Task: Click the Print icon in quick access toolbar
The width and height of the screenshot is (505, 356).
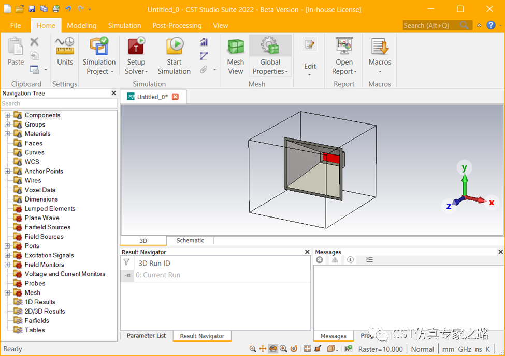Action: point(56,9)
